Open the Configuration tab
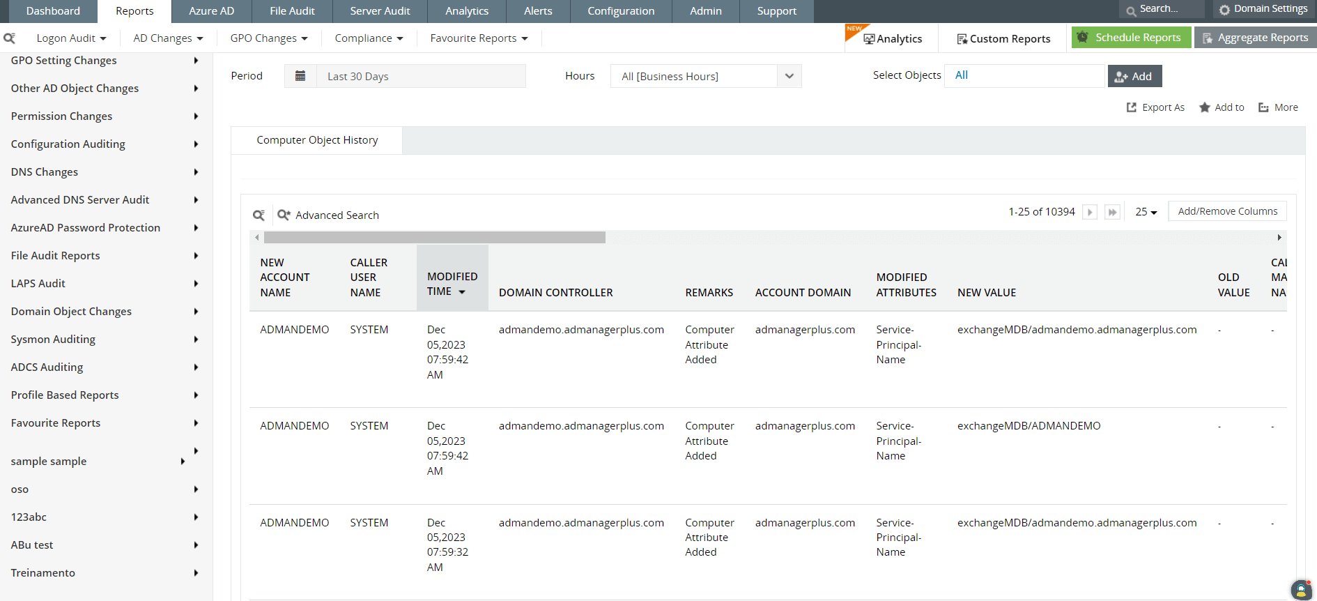The image size is (1317, 601). [x=621, y=11]
